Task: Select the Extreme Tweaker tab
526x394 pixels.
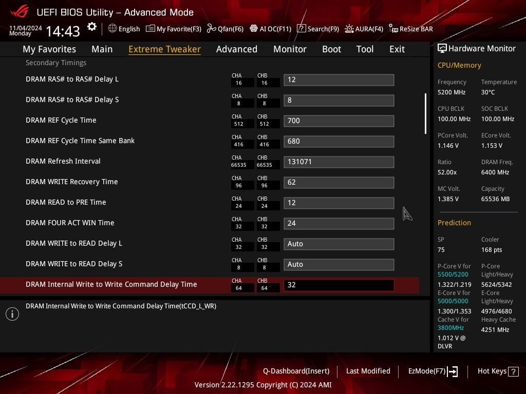Action: (164, 49)
